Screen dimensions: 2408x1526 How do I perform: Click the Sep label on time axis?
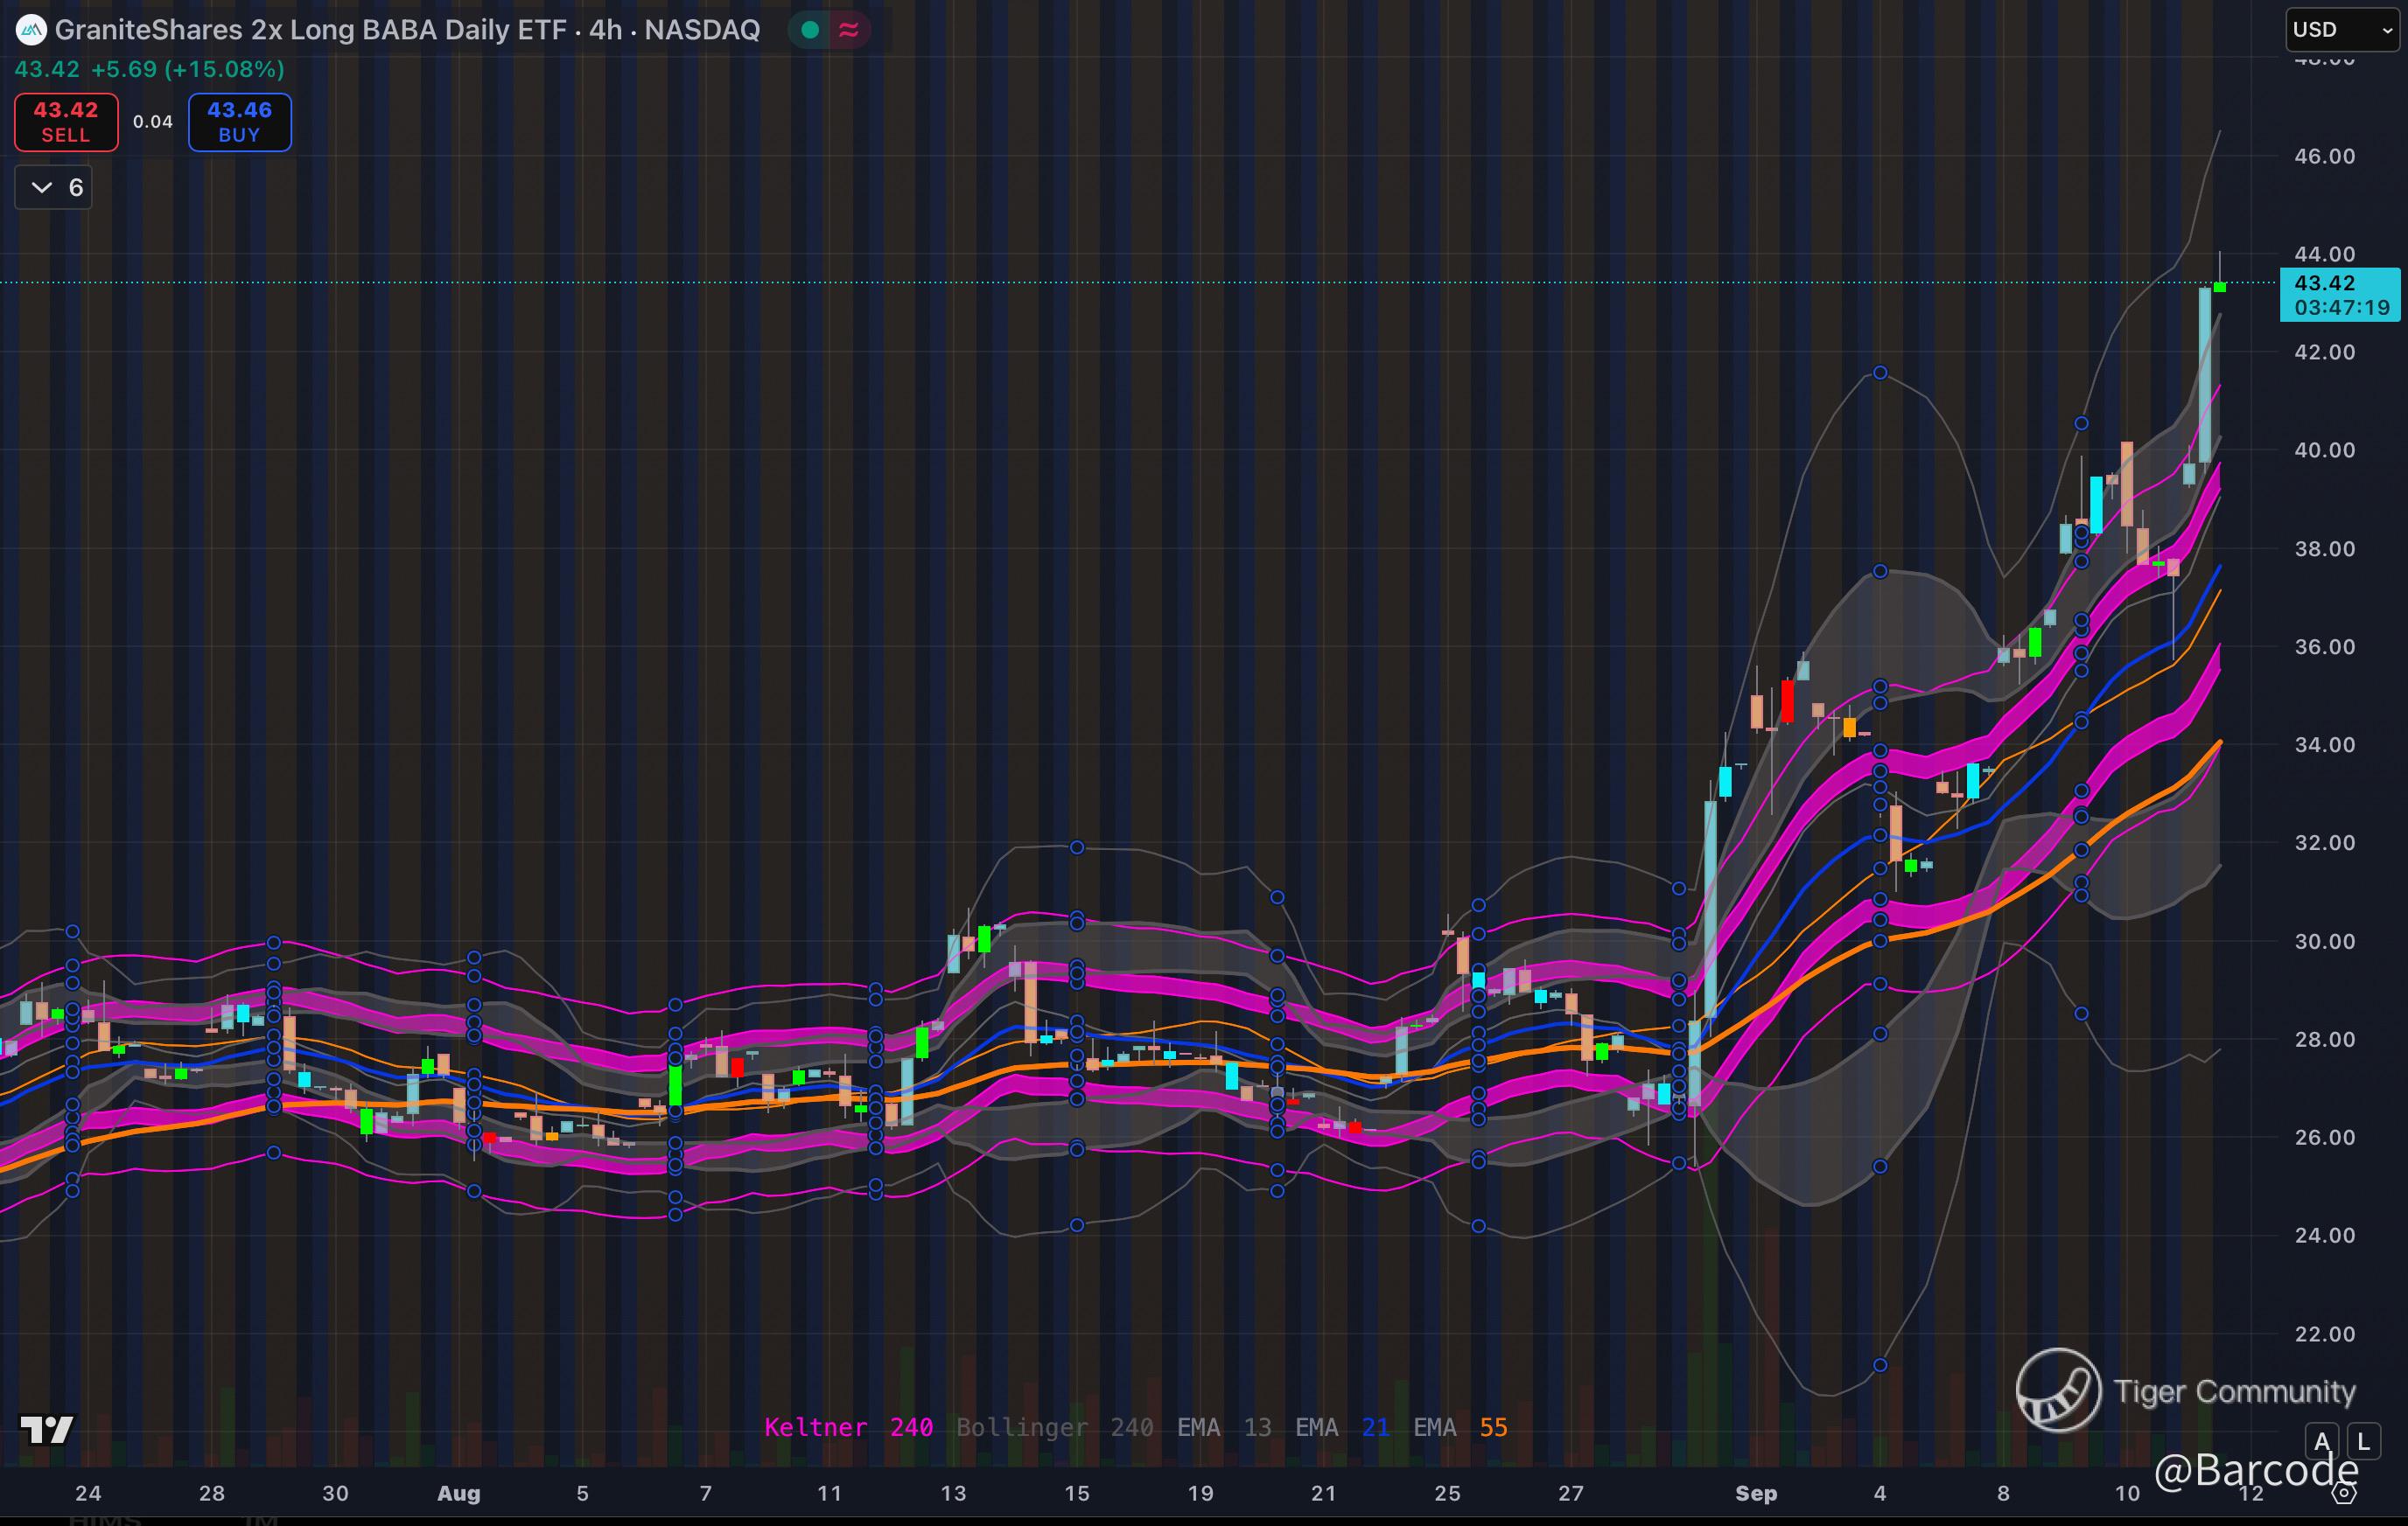1756,1493
